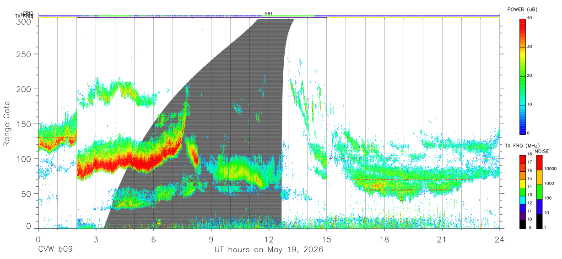Viewport: 562px width, 259px height.
Task: Pick the red 17-18 MHz frequency swatch
Action: (523, 159)
